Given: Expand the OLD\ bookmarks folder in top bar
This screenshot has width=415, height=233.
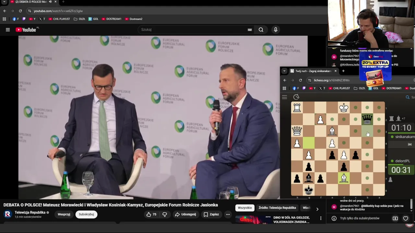Looking at the screenshot, I should (79, 19).
